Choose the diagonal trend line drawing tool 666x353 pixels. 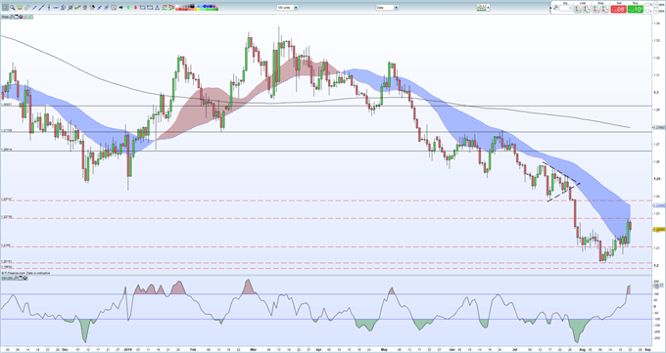pos(41,7)
